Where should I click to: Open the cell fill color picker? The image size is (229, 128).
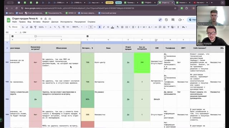tap(118, 27)
